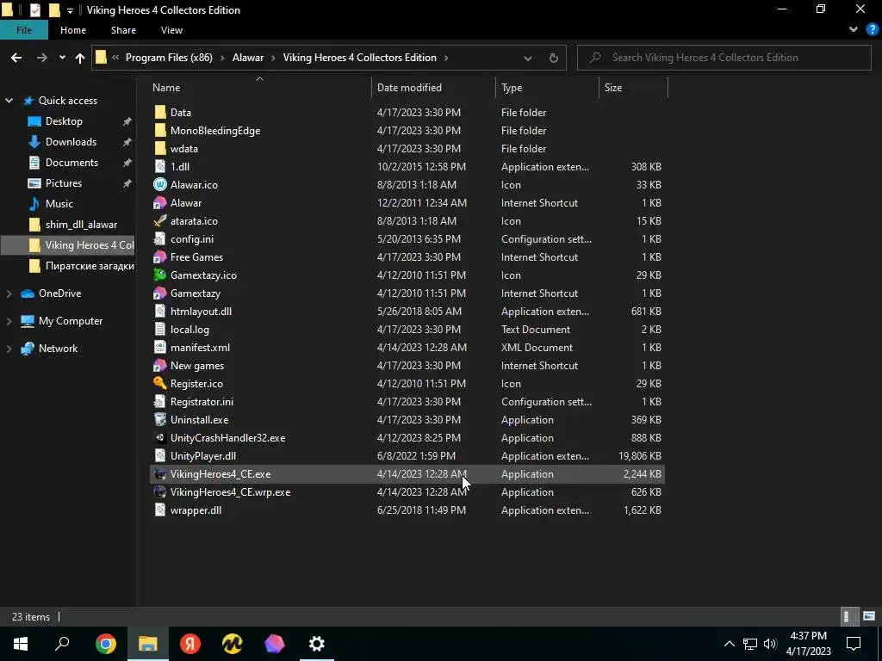Refresh the current folder view

pyautogui.click(x=554, y=58)
